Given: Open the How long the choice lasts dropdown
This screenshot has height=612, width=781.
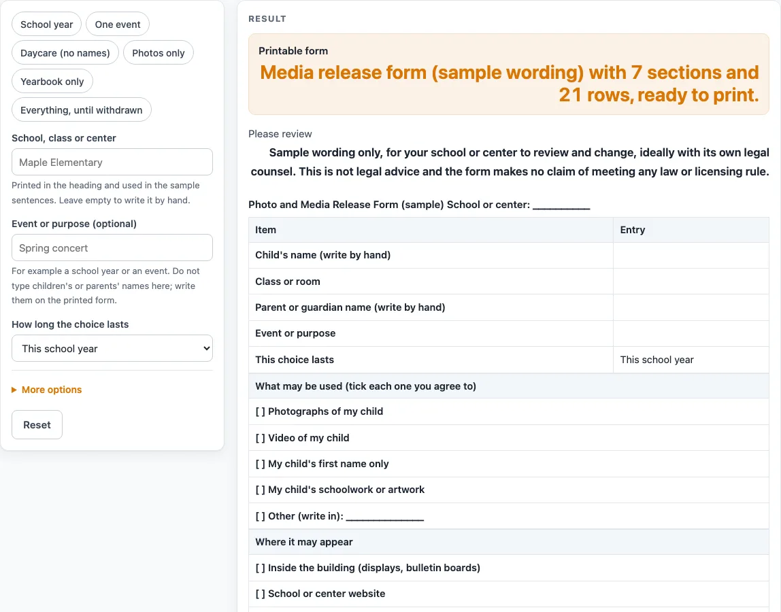Looking at the screenshot, I should coord(112,348).
